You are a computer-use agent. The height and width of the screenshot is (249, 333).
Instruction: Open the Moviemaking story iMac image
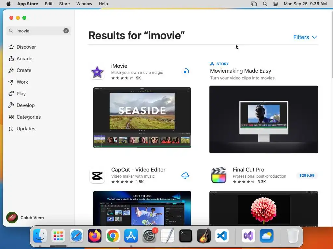coord(263,119)
